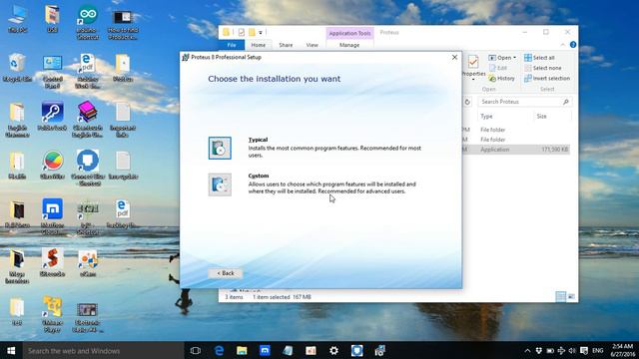The height and width of the screenshot is (359, 639).
Task: Click Select none in the ribbon
Action: point(543,68)
